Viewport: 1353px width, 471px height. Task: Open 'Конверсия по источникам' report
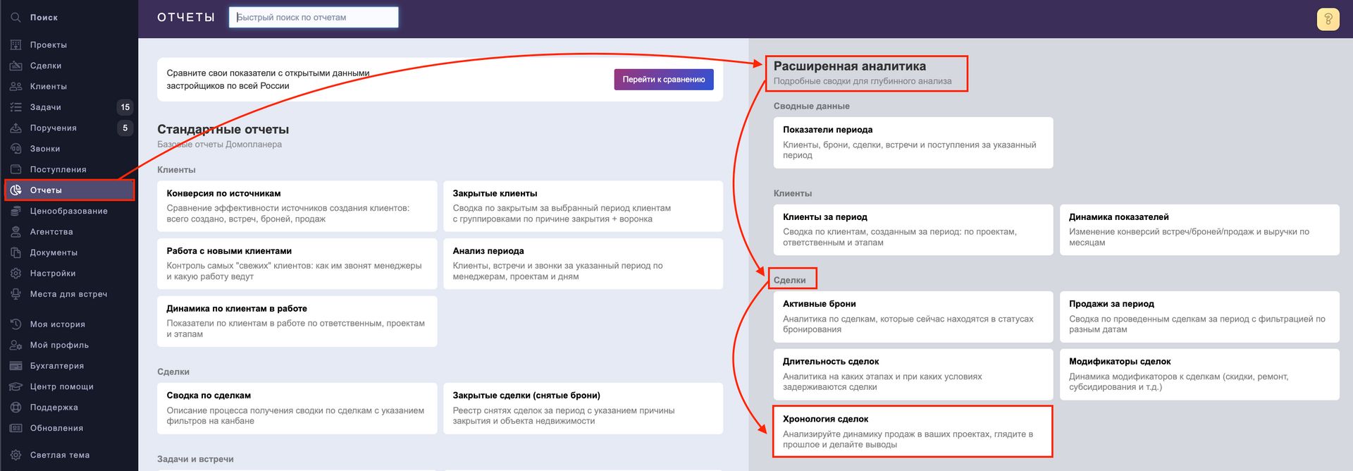click(x=297, y=206)
